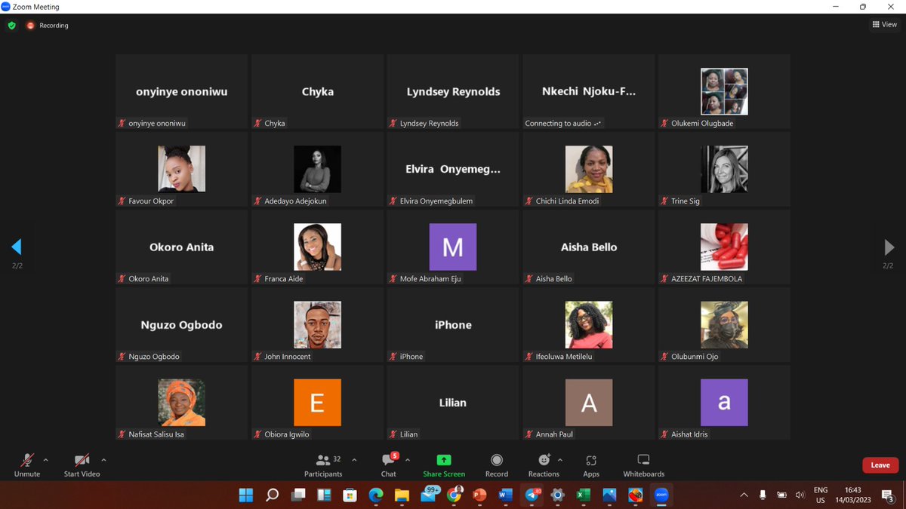Expand audio options caret beside Unmute
Screen dimensions: 906x509
click(45, 459)
